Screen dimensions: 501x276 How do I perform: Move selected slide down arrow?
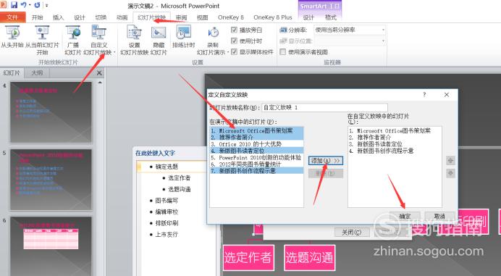450,173
